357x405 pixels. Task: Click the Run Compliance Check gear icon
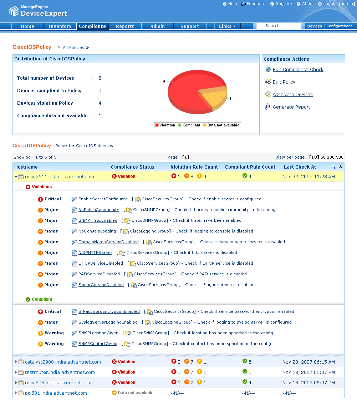[268, 70]
